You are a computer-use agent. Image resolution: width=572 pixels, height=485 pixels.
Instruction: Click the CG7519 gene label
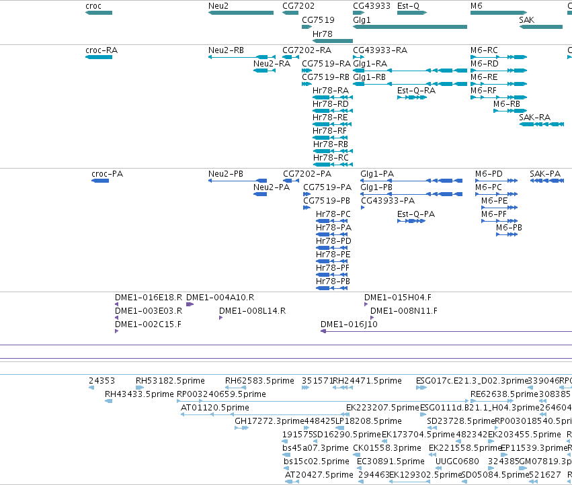point(318,19)
